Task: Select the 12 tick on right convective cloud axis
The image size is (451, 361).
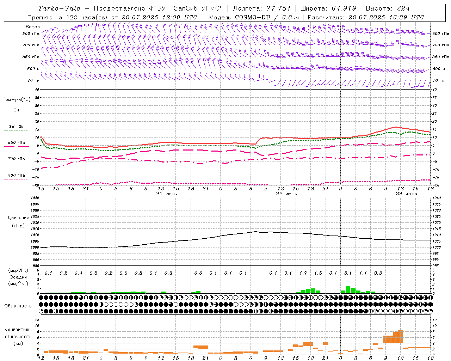Action: tap(434, 320)
